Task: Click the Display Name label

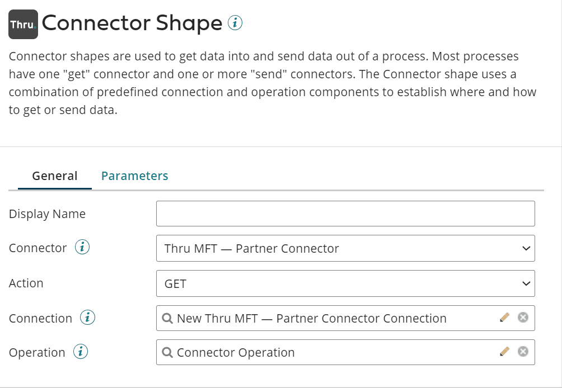Action: (x=47, y=214)
